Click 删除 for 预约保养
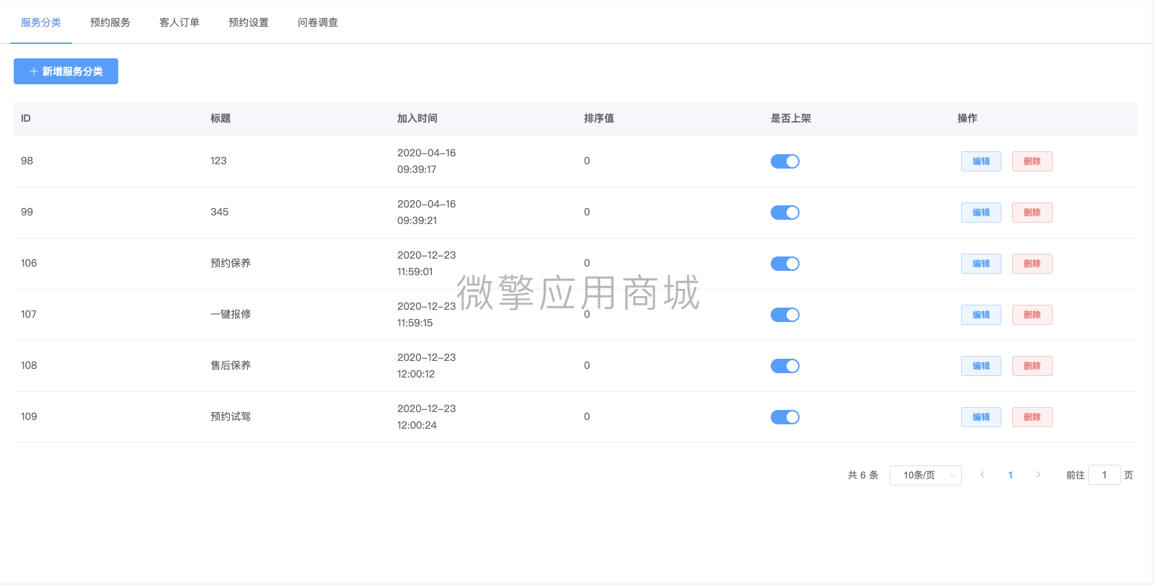 point(1032,264)
